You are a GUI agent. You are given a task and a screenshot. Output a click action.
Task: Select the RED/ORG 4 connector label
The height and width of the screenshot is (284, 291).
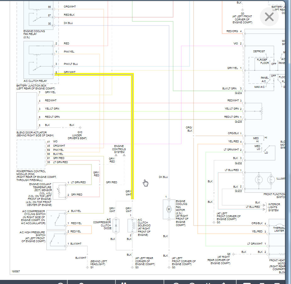point(234,31)
